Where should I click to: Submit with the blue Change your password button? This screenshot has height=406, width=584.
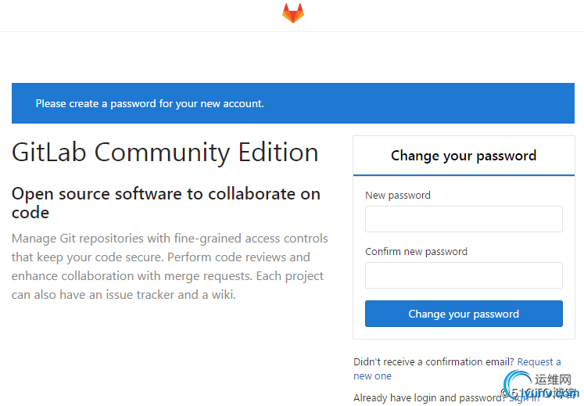pos(464,314)
